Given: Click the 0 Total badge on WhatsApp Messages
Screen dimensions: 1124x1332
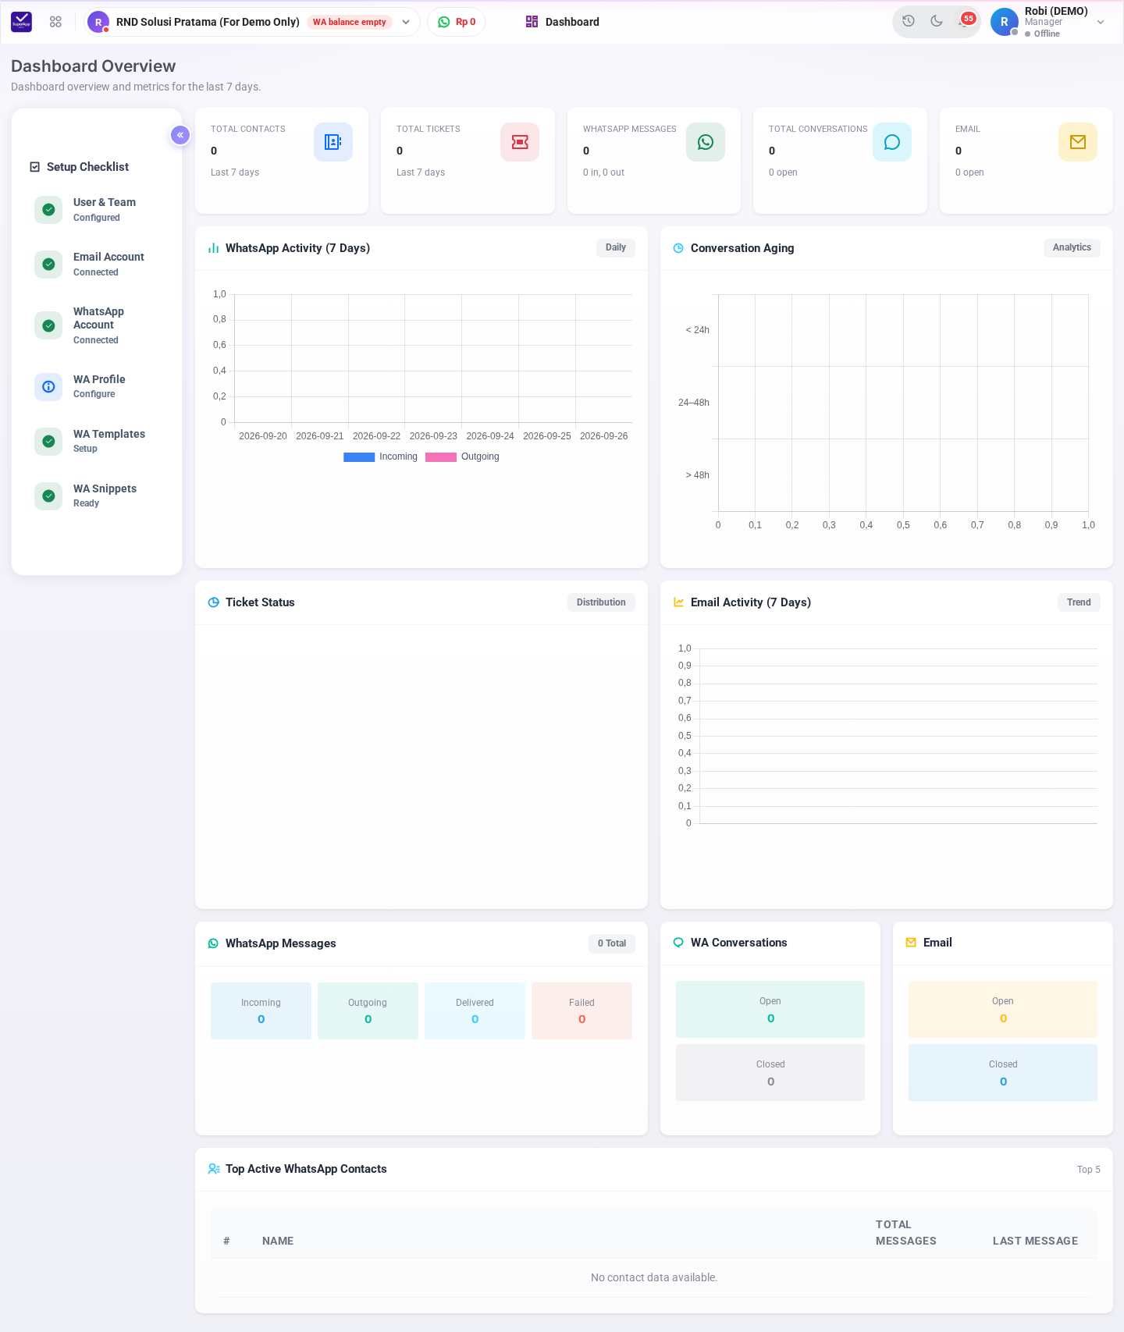Looking at the screenshot, I should click(612, 943).
